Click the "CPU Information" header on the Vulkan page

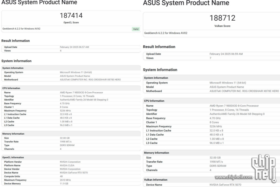tap(154, 101)
